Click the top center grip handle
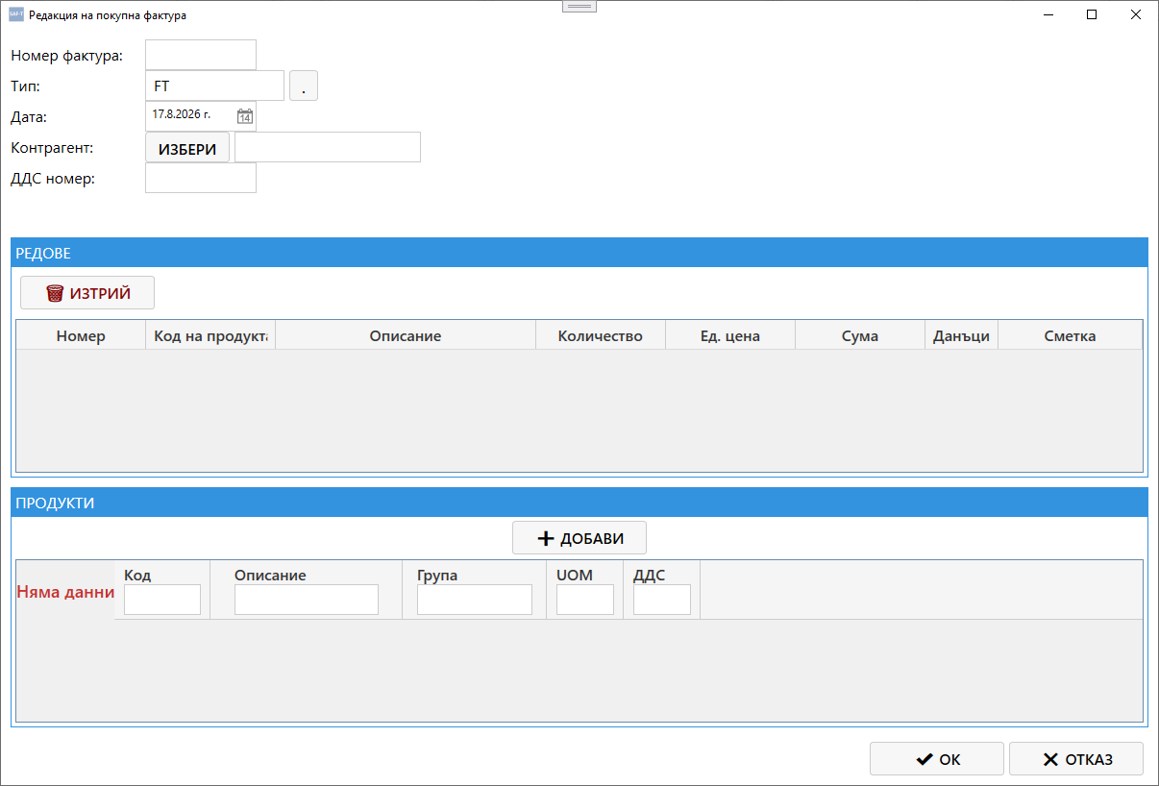This screenshot has height=786, width=1159. [x=579, y=6]
